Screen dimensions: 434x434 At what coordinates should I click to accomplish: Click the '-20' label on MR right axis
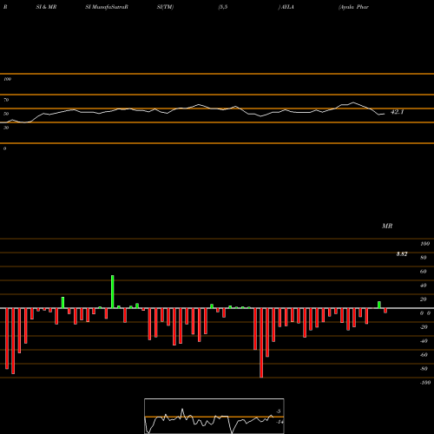coord(424,327)
